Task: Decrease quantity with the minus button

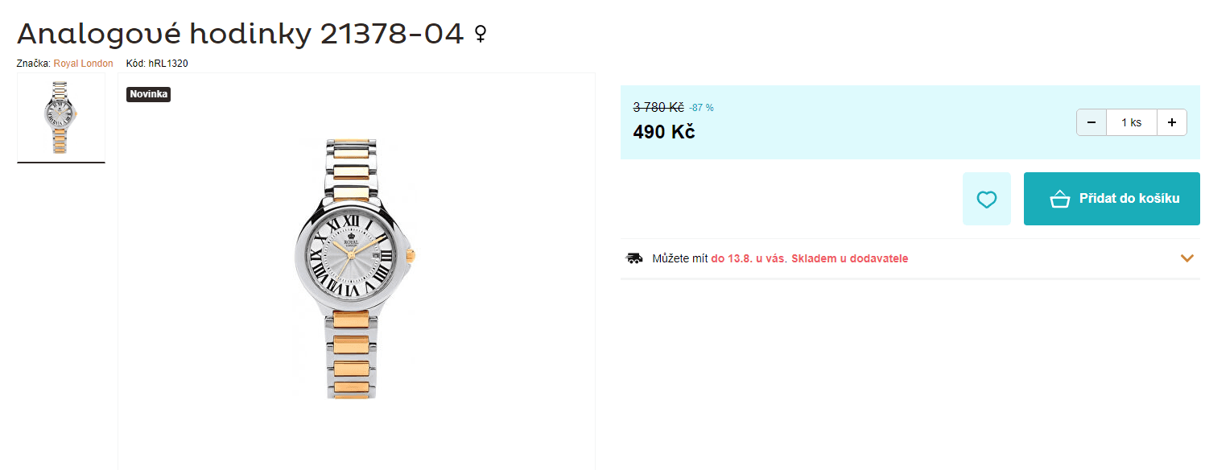Action: coord(1092,122)
